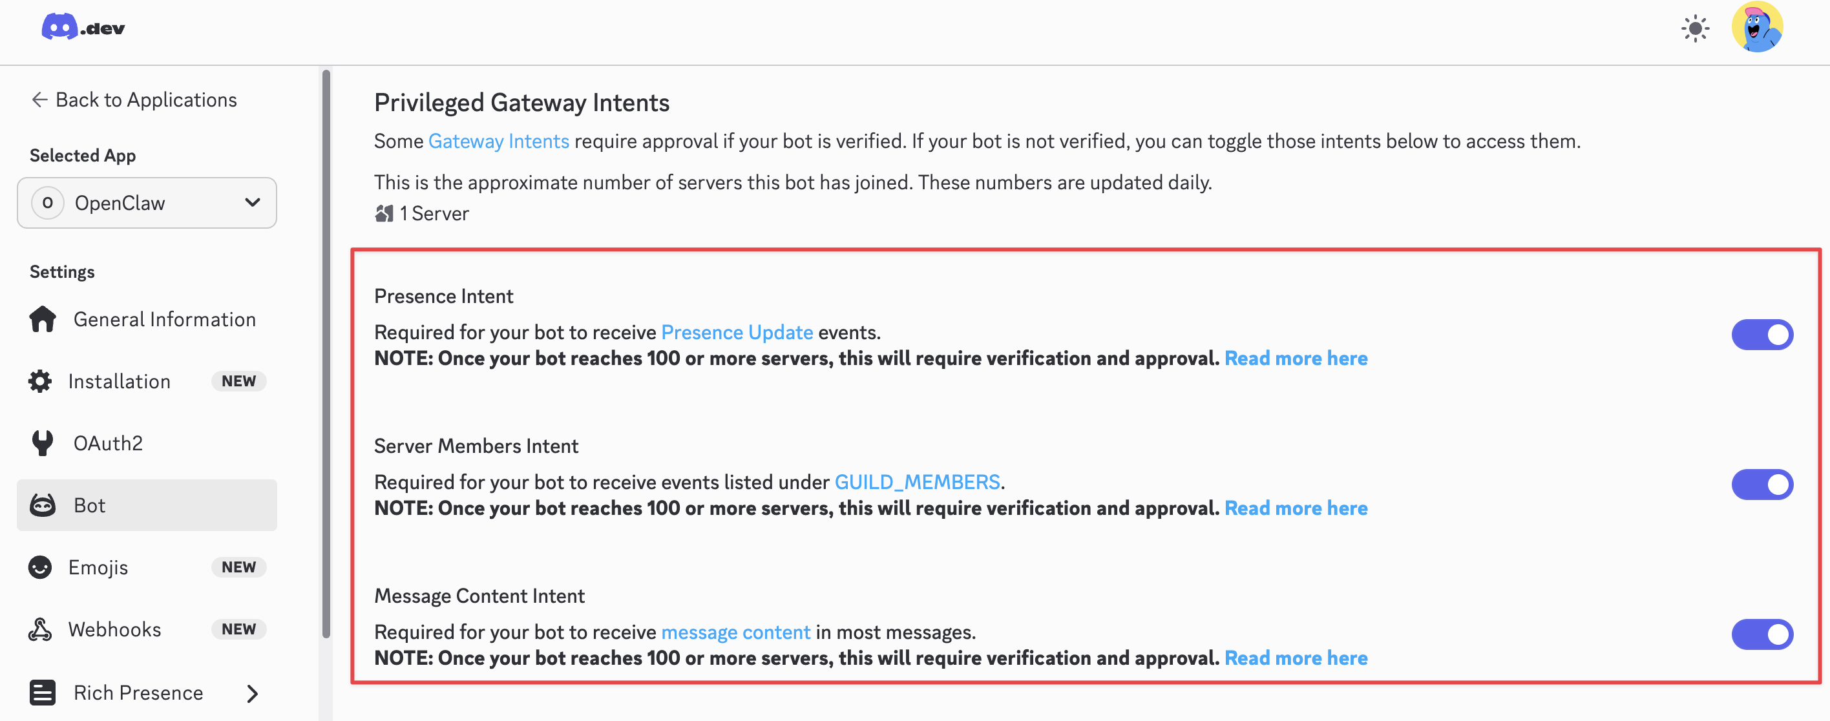The width and height of the screenshot is (1830, 721).
Task: Follow the GUILD_MEMBERS link
Action: pyautogui.click(x=917, y=483)
